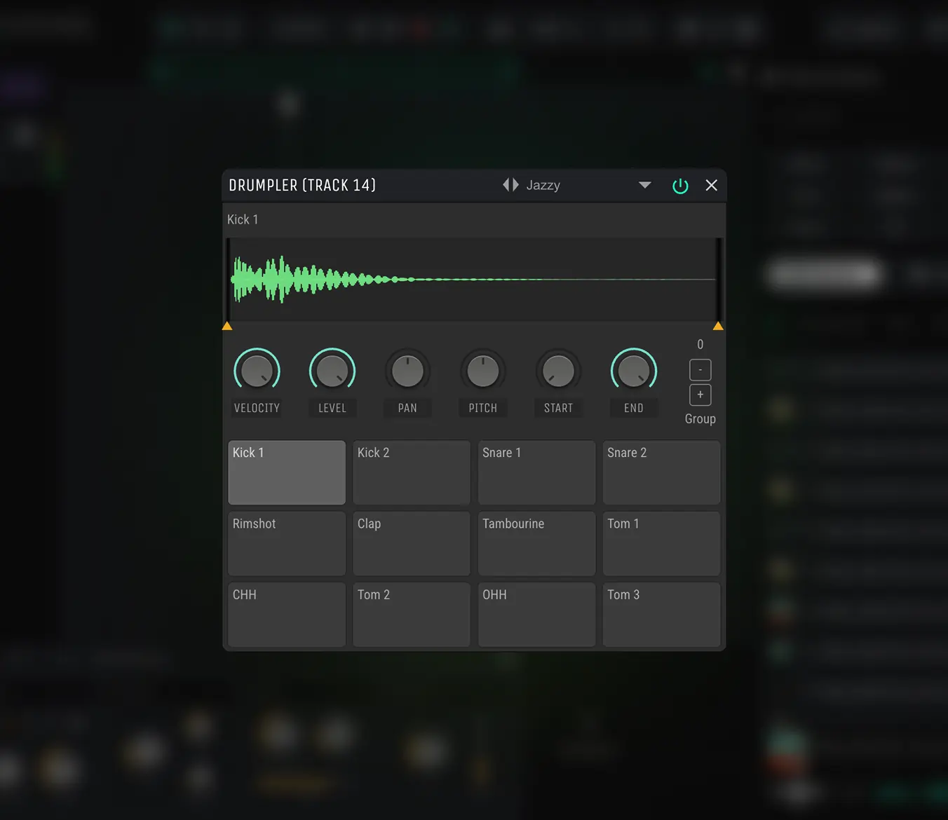Click the group value 0
The width and height of the screenshot is (948, 820).
700,344
